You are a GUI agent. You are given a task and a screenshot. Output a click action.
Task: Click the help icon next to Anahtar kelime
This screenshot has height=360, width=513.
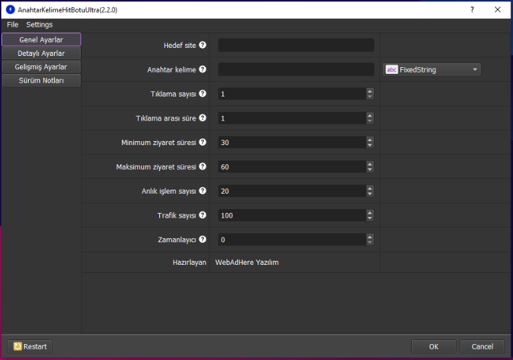point(203,69)
